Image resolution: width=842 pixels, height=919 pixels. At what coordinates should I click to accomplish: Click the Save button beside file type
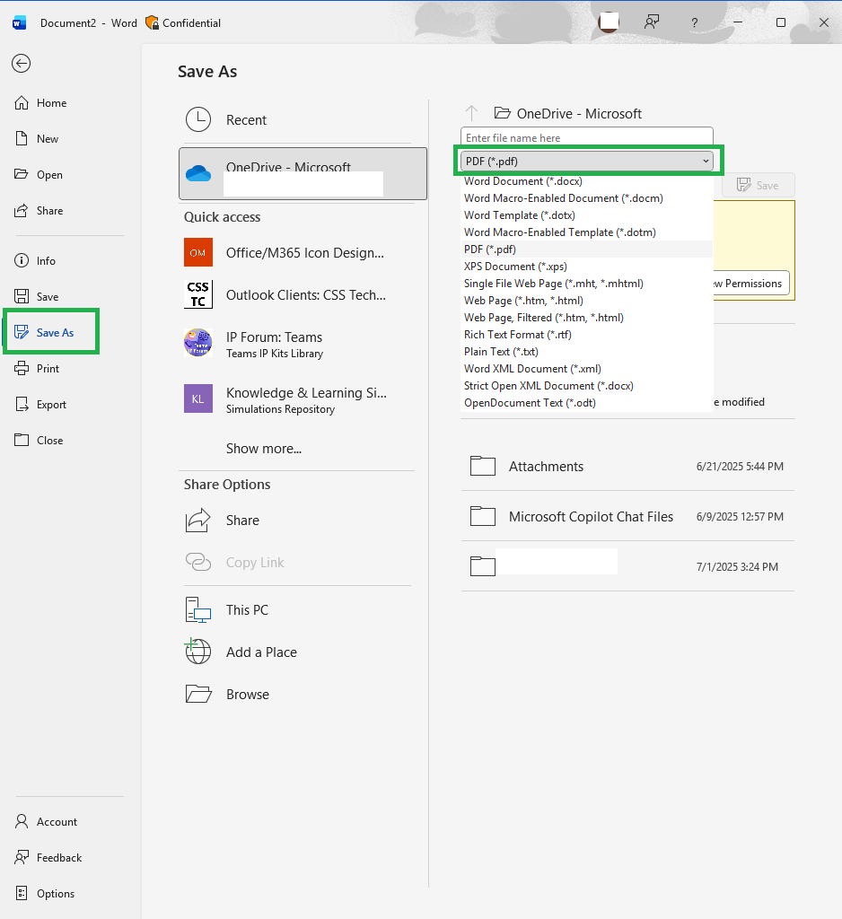coord(759,185)
